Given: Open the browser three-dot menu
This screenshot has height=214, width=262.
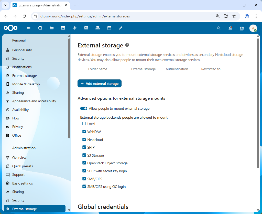Looking at the screenshot, I should 256,16.
